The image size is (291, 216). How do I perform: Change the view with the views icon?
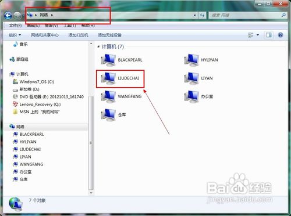[251, 35]
